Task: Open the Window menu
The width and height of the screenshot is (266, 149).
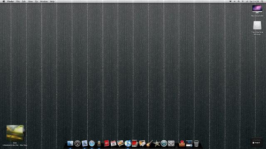Action: (44, 1)
